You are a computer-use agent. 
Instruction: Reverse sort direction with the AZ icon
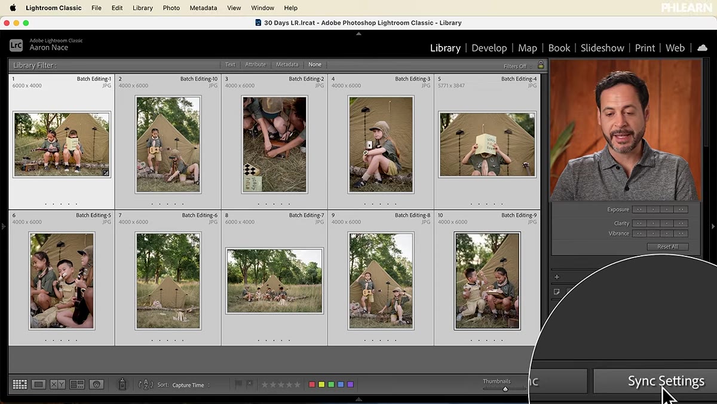coord(146,385)
